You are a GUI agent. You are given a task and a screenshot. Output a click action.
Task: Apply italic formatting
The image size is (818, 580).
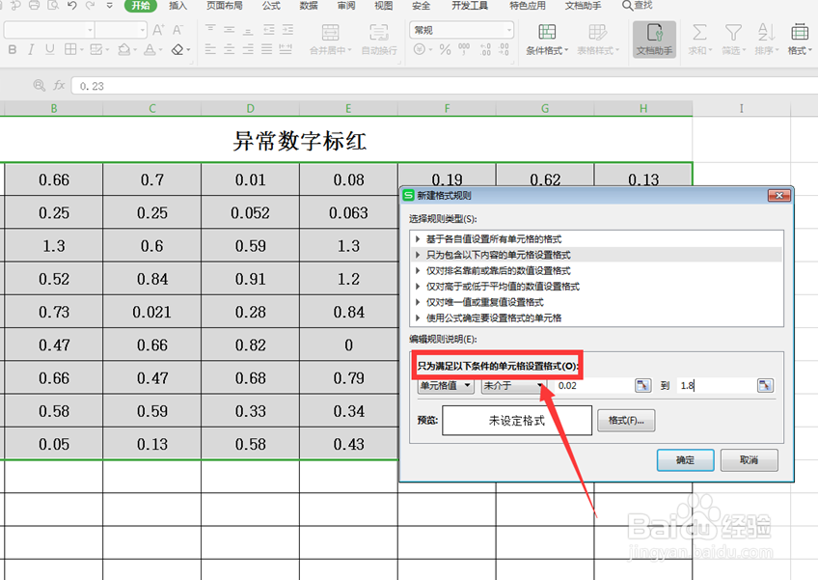pos(31,48)
